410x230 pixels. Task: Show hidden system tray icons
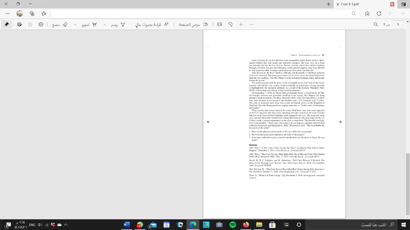tap(66, 224)
